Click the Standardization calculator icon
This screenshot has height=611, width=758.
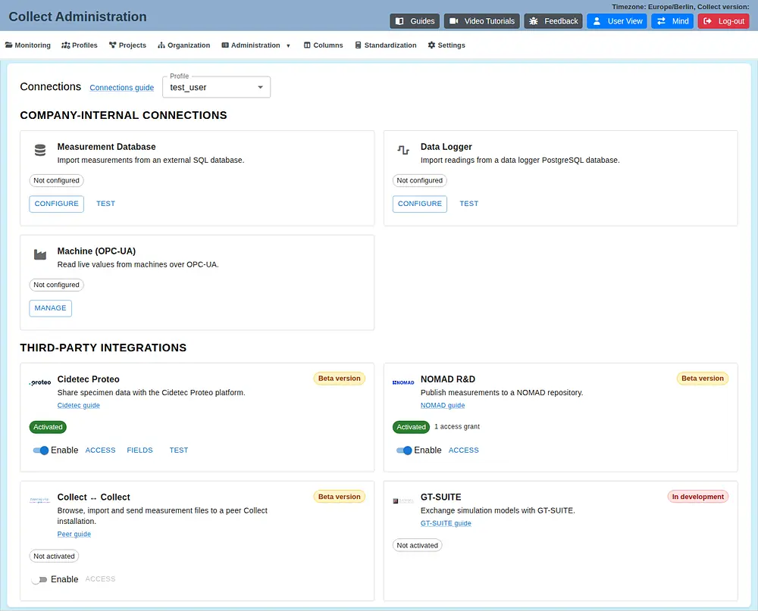click(x=359, y=45)
